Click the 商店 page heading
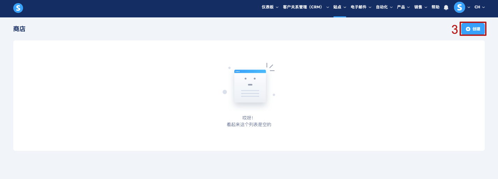 tap(19, 29)
